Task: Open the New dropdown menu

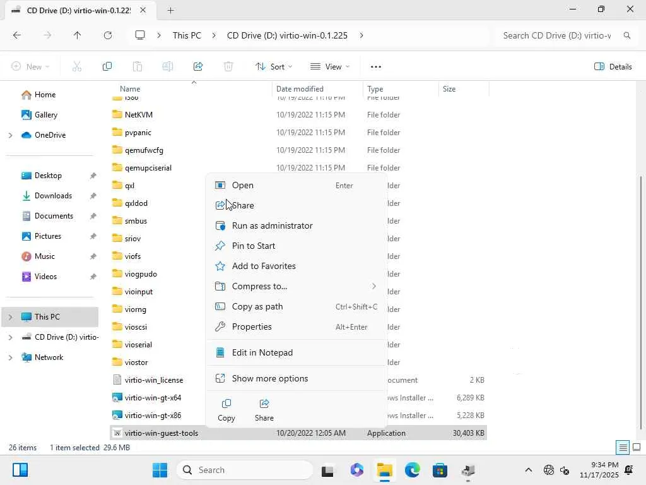Action: click(x=30, y=66)
